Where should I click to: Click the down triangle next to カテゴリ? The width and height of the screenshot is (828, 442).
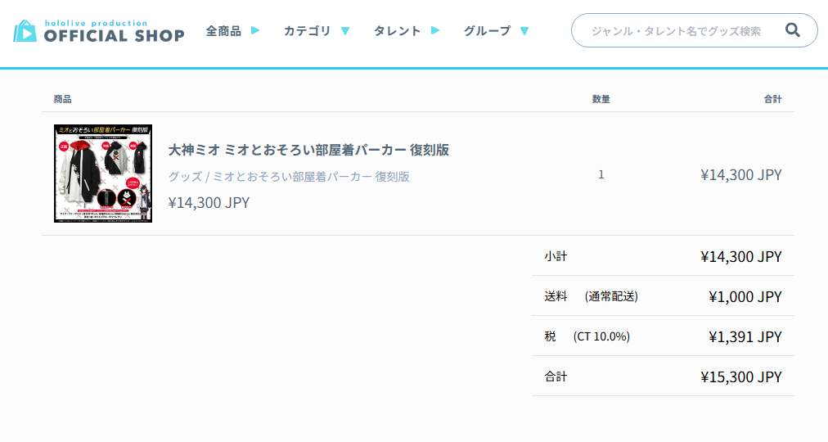coord(345,32)
